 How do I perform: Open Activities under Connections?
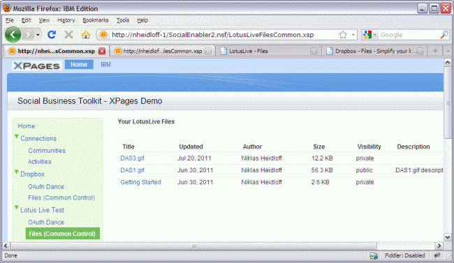[x=40, y=162]
